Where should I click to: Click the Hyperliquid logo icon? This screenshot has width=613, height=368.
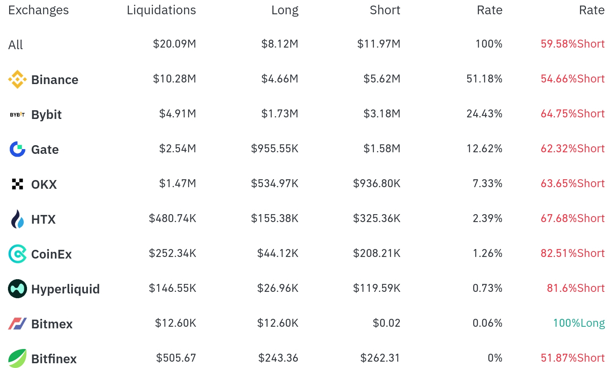pyautogui.click(x=17, y=289)
